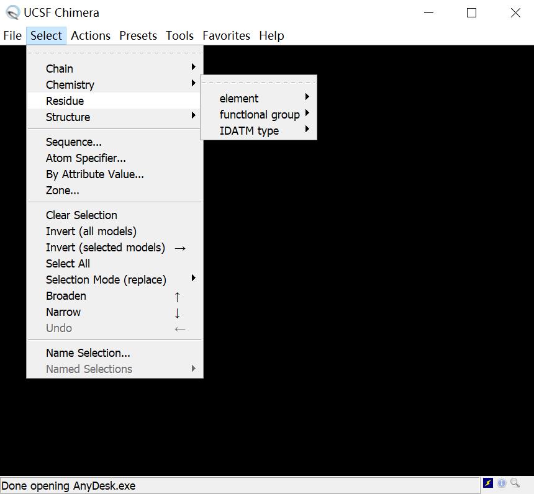
Task: Open the Presets menu
Action: tap(138, 36)
